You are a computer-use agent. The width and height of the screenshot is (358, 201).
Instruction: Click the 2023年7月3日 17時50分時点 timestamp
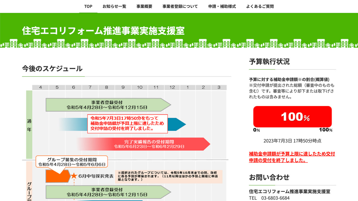click(x=292, y=141)
